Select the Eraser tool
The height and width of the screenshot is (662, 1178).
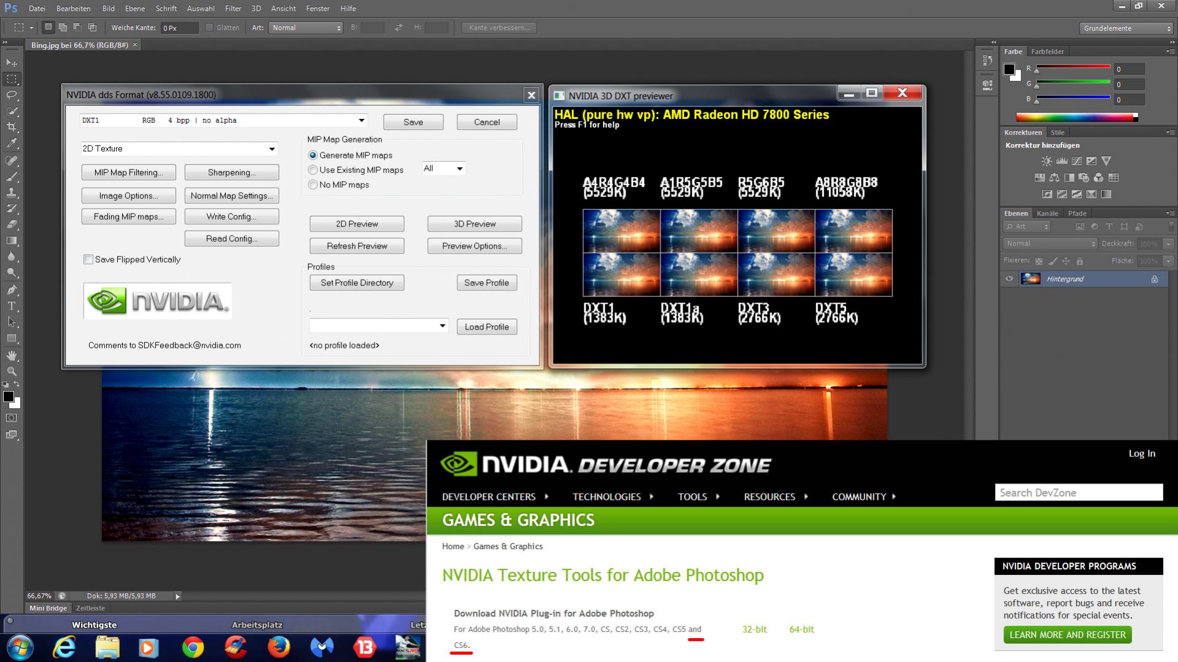coord(12,225)
